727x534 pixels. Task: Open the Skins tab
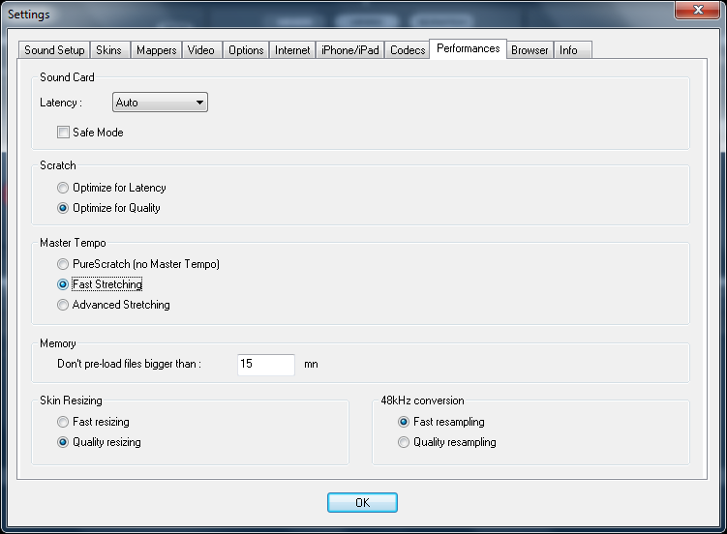[108, 50]
